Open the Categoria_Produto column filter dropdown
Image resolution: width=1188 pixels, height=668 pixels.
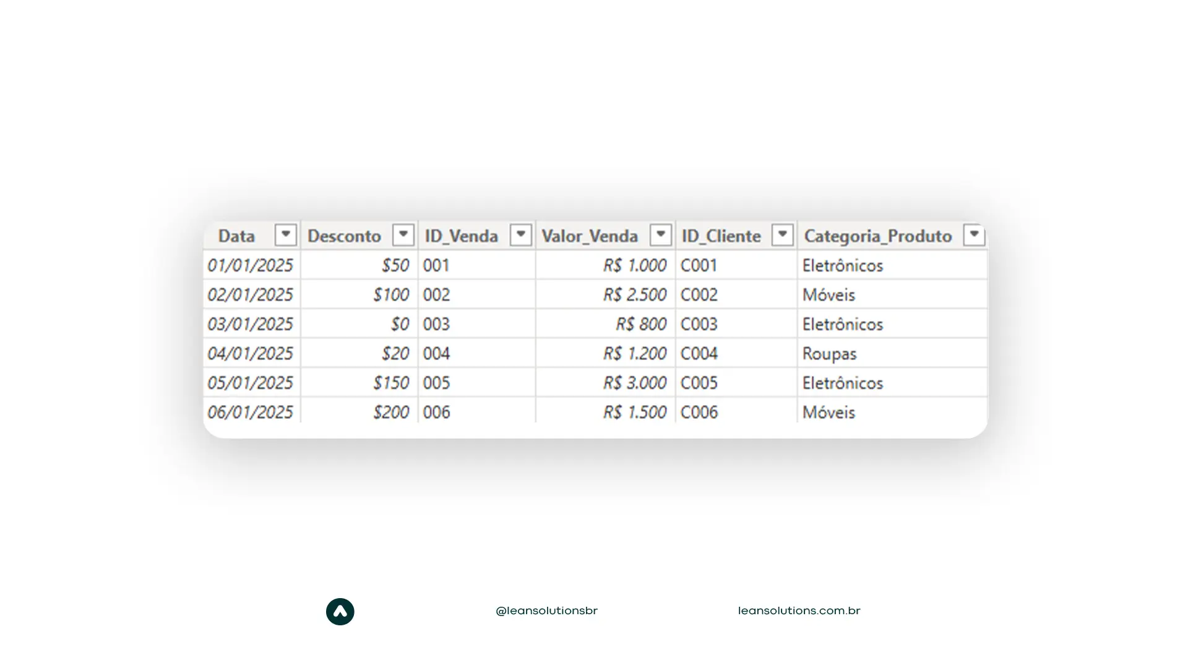[974, 235]
